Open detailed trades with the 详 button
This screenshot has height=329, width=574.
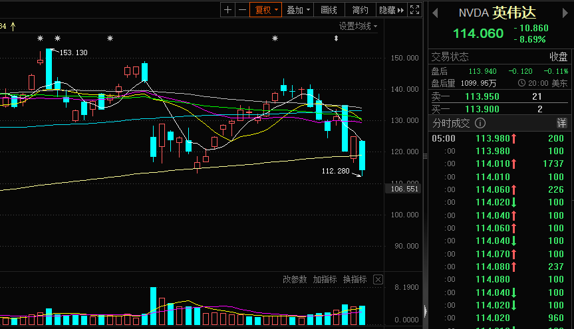click(x=561, y=124)
